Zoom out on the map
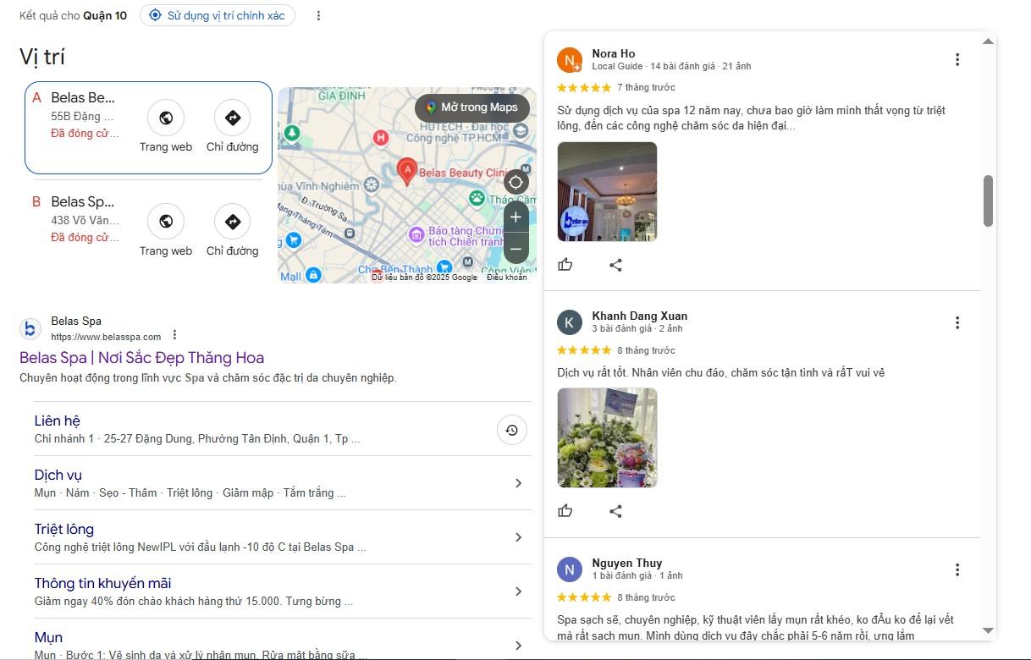The width and height of the screenshot is (1031, 660). (515, 249)
